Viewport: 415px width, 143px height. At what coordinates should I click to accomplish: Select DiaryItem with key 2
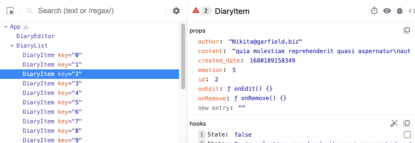pos(89,74)
